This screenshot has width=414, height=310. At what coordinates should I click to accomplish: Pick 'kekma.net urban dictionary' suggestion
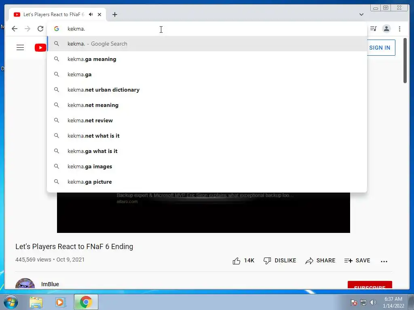207,90
